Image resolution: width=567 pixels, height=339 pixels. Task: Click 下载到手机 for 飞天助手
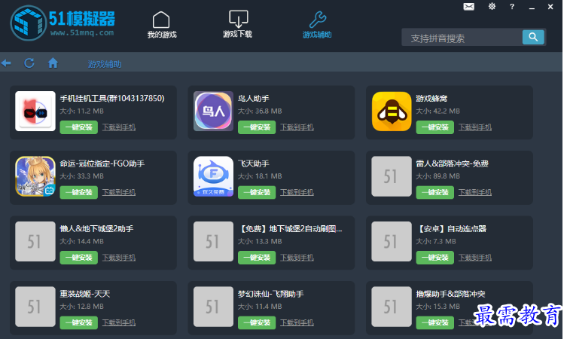point(297,192)
